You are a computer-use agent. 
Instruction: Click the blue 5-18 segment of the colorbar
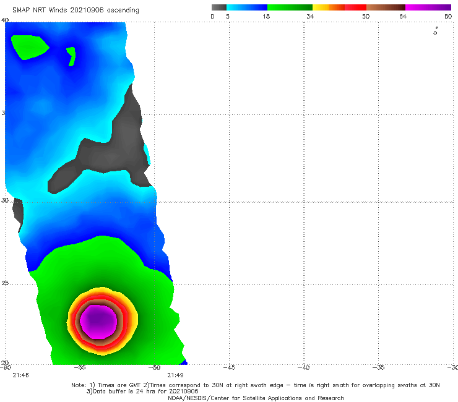[x=247, y=7]
